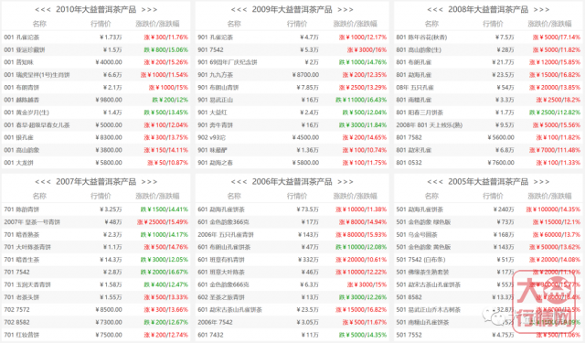Screen dimensions: 585x343
Task: Click the price '¥21.7万'
Action: click(503, 62)
